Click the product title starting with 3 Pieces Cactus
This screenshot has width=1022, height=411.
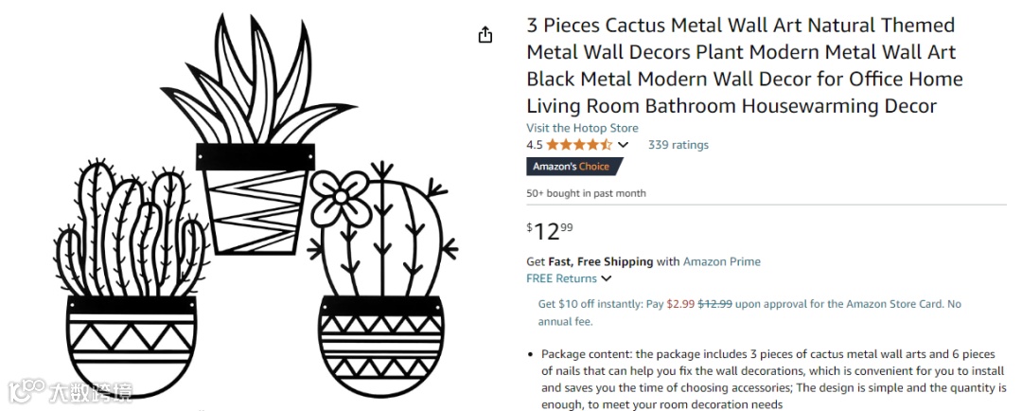tap(744, 65)
